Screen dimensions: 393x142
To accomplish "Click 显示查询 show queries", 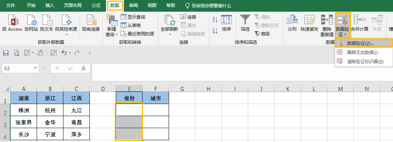I will 133,17.
